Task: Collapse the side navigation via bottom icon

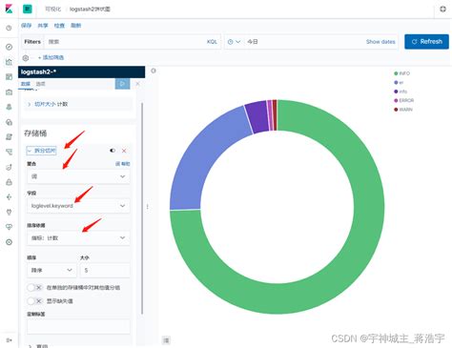Action: coord(9,340)
